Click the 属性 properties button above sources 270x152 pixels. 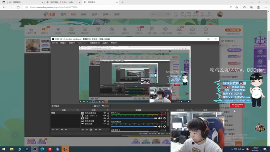[97, 106]
